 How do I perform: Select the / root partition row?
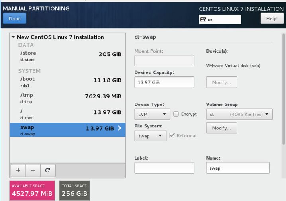[x=67, y=114]
